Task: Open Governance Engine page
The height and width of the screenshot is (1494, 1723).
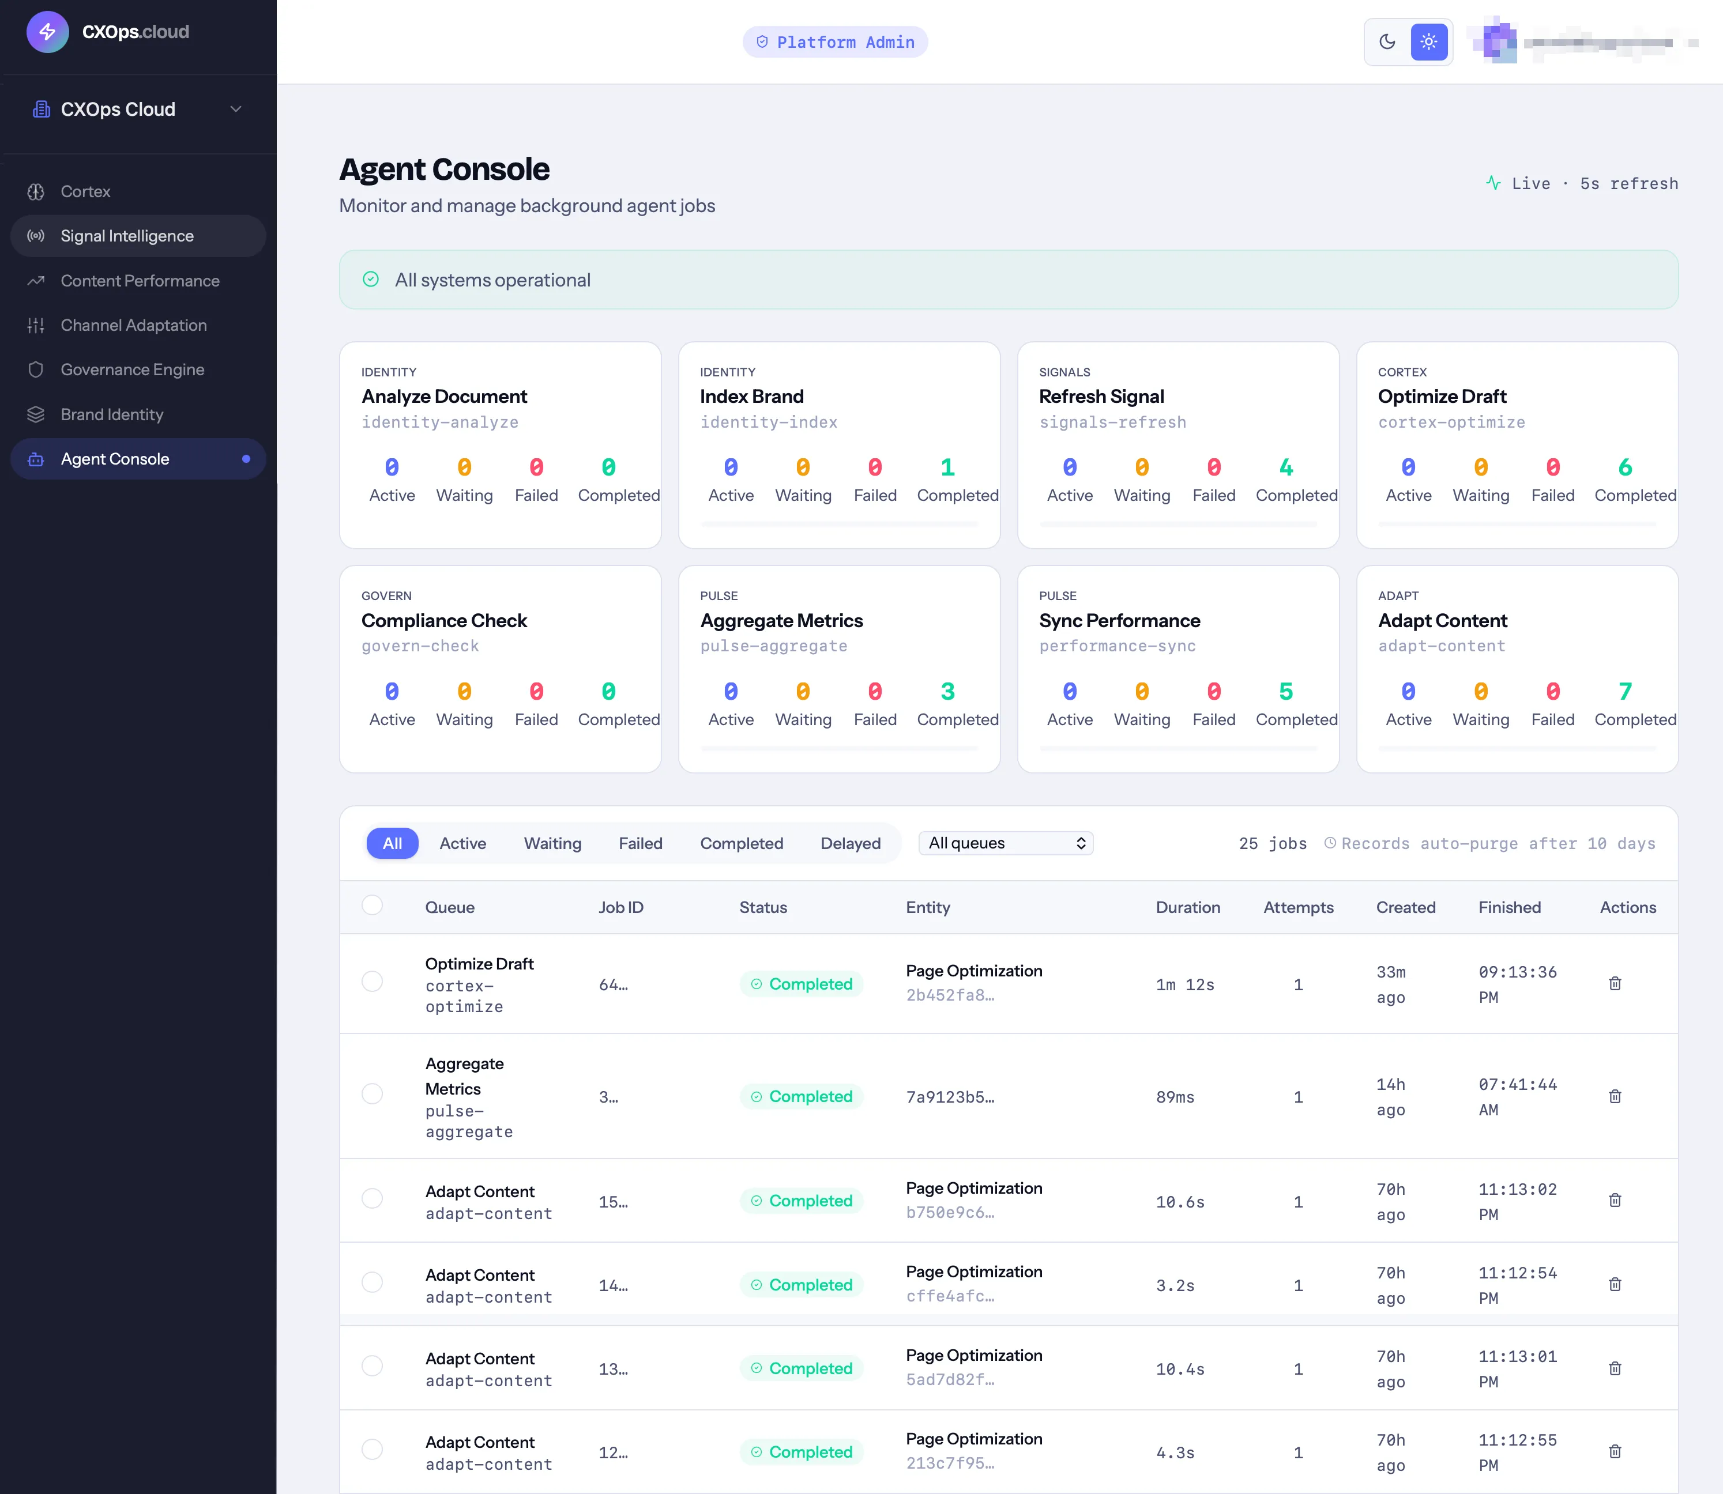Action: [x=138, y=369]
